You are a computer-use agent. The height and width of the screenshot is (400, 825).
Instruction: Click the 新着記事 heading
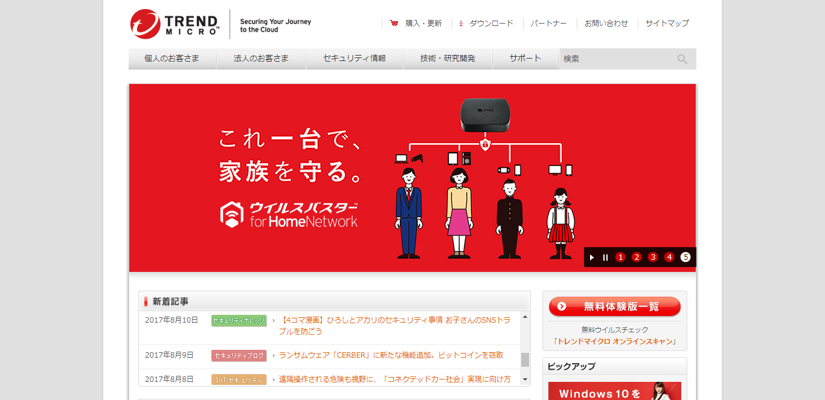pos(170,302)
